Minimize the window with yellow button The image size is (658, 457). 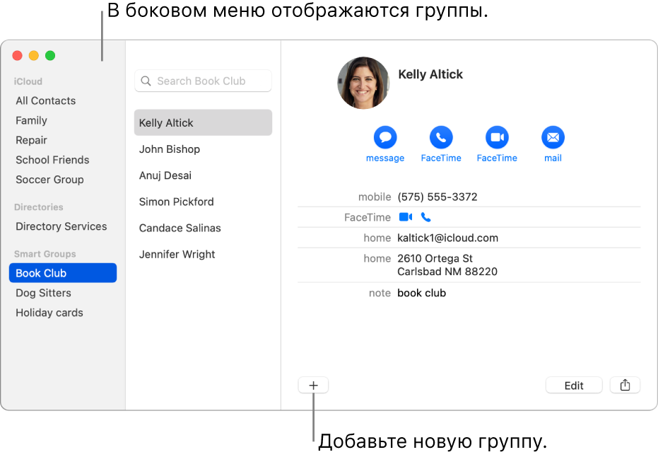pos(34,55)
